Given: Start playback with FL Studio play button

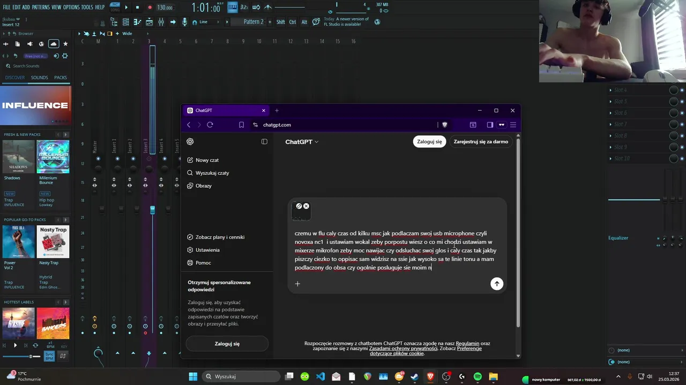Looking at the screenshot, I should pyautogui.click(x=126, y=7).
